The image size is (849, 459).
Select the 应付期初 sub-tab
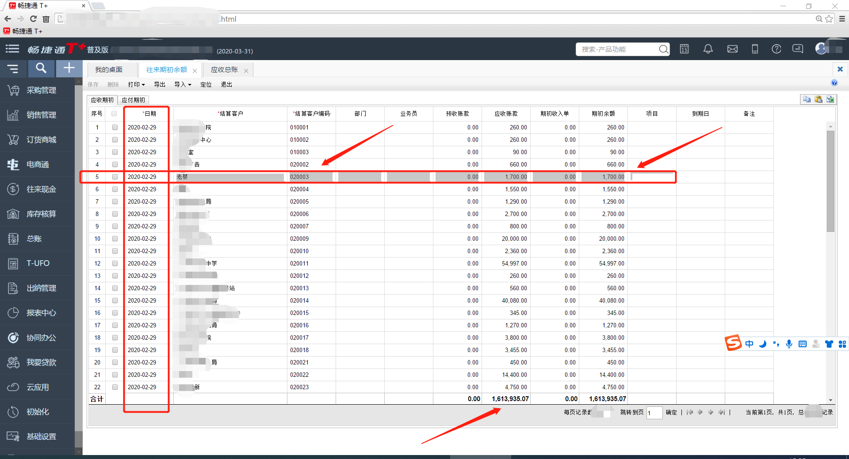point(133,100)
